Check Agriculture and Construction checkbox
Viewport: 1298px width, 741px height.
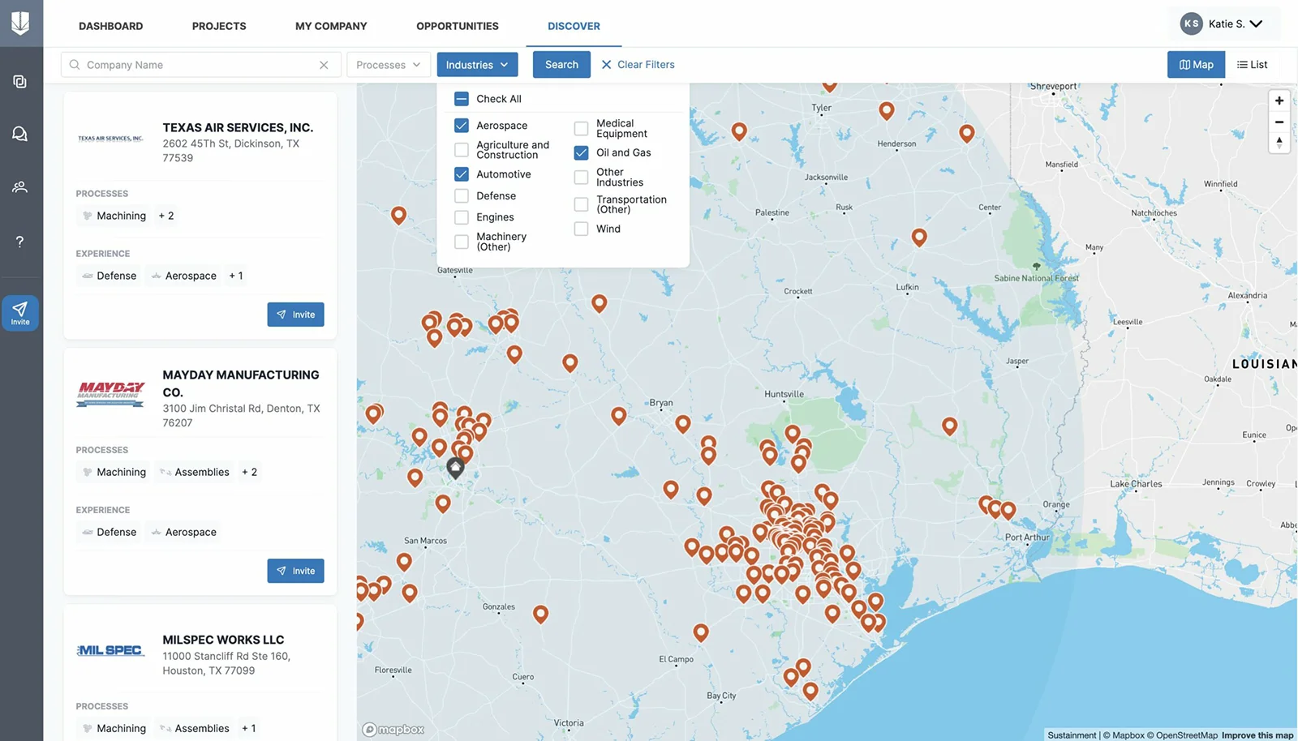click(462, 150)
